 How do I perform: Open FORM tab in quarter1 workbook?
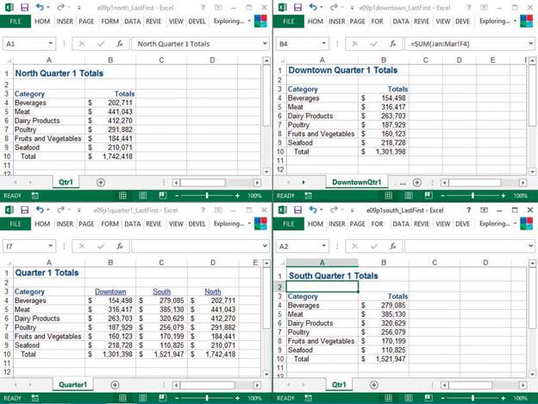click(x=109, y=224)
